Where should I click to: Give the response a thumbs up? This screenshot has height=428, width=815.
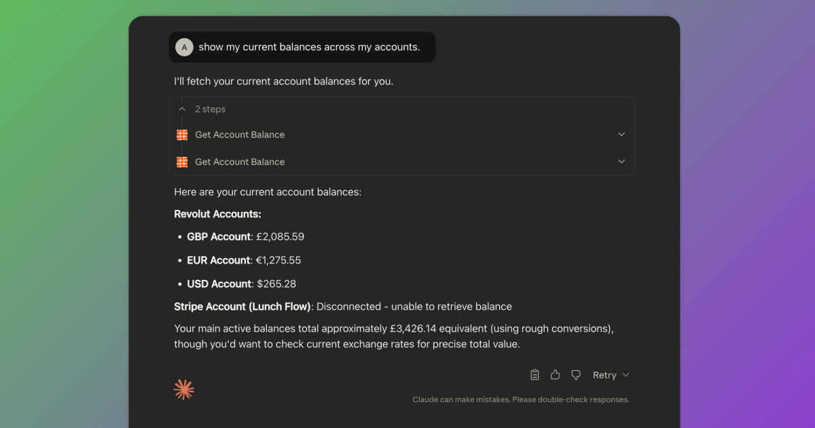click(555, 375)
